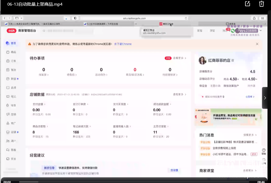
Task: Open the 售后 after-sales section in sidebar
Action: click(x=11, y=70)
